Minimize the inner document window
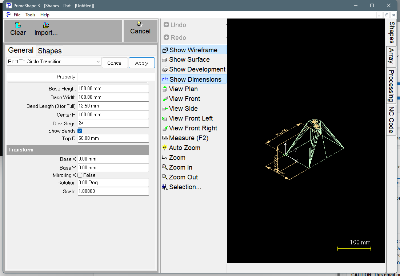 380,15
